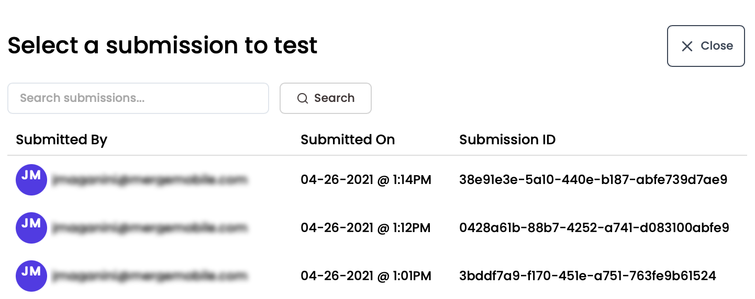Click the JM avatar for the 1:12PM submission
Image resolution: width=755 pixels, height=299 pixels.
coord(31,228)
